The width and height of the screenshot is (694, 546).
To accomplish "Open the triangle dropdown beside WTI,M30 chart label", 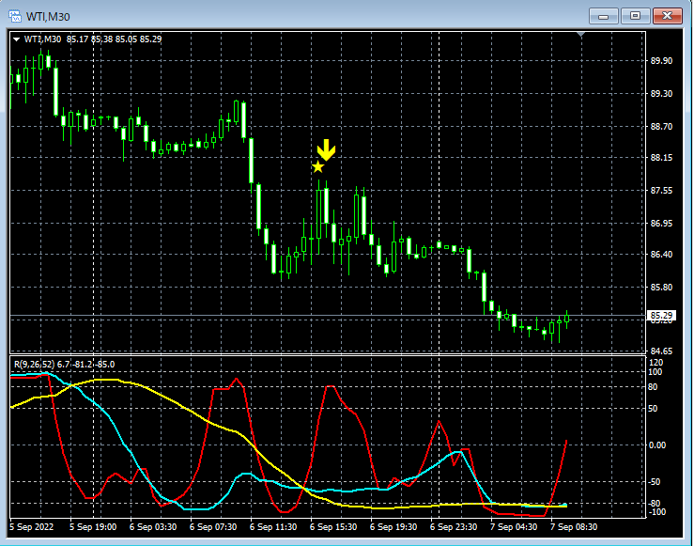I will click(16, 39).
